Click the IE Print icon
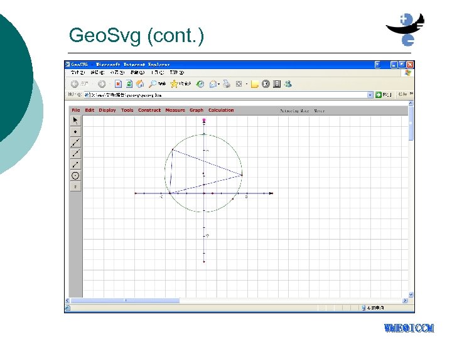 [227, 84]
